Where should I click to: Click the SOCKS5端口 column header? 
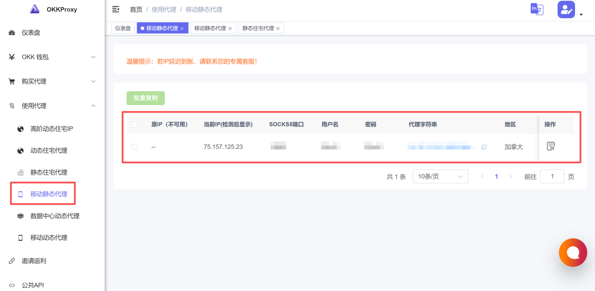(x=287, y=125)
